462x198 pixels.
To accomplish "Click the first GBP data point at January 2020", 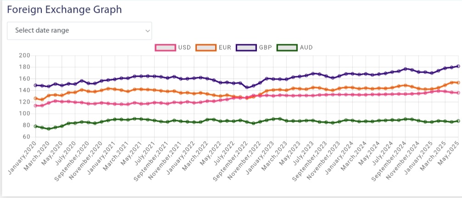I will (35, 85).
